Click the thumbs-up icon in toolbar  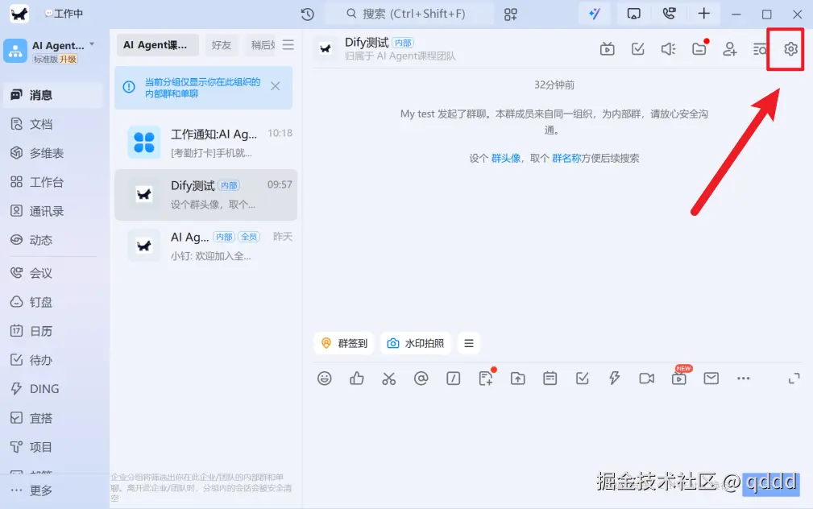[357, 379]
